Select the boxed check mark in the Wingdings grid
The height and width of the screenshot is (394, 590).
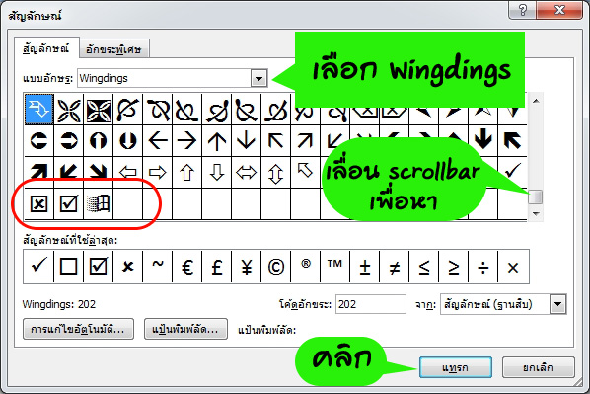click(69, 203)
